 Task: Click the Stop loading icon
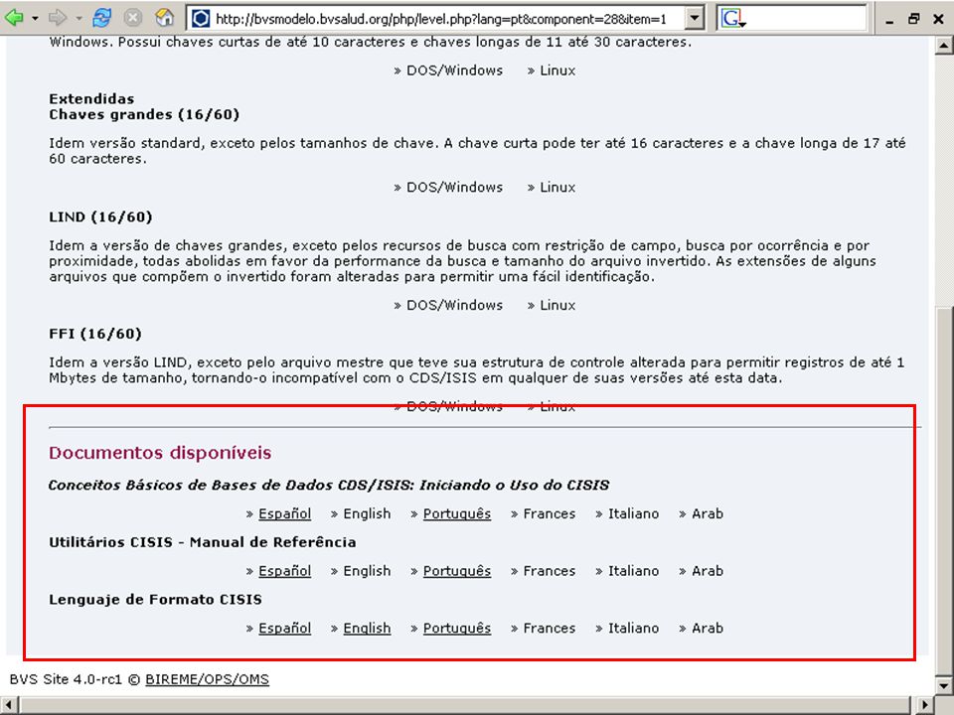click(132, 18)
